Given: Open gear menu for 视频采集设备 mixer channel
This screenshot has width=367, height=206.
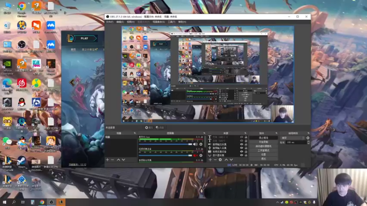Looking at the screenshot, I should [x=201, y=156].
